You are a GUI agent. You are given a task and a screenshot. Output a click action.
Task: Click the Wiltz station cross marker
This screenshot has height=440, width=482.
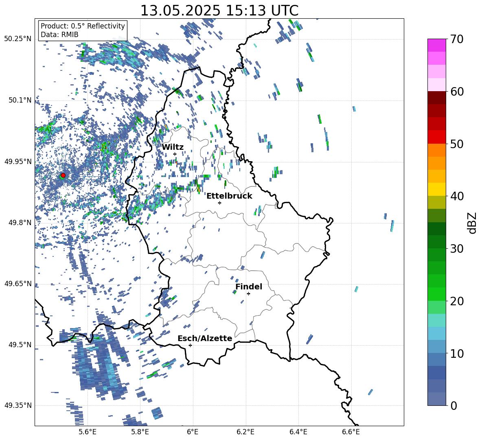(175, 154)
